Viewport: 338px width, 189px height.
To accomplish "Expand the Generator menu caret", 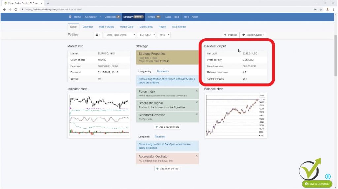I will pos(100,17).
